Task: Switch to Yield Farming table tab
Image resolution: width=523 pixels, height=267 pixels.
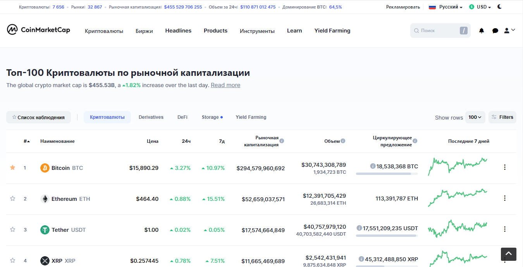Action: [x=251, y=117]
